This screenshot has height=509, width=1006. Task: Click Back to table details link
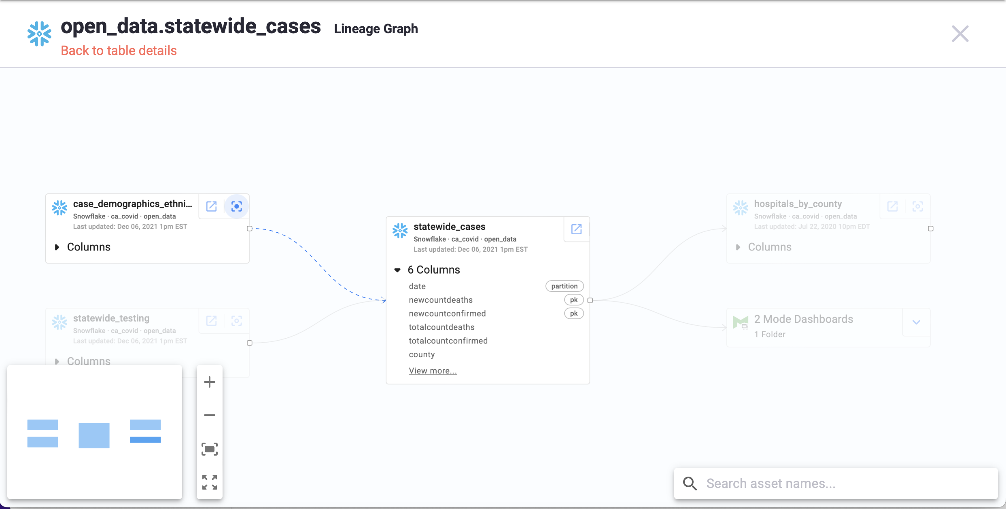point(119,51)
